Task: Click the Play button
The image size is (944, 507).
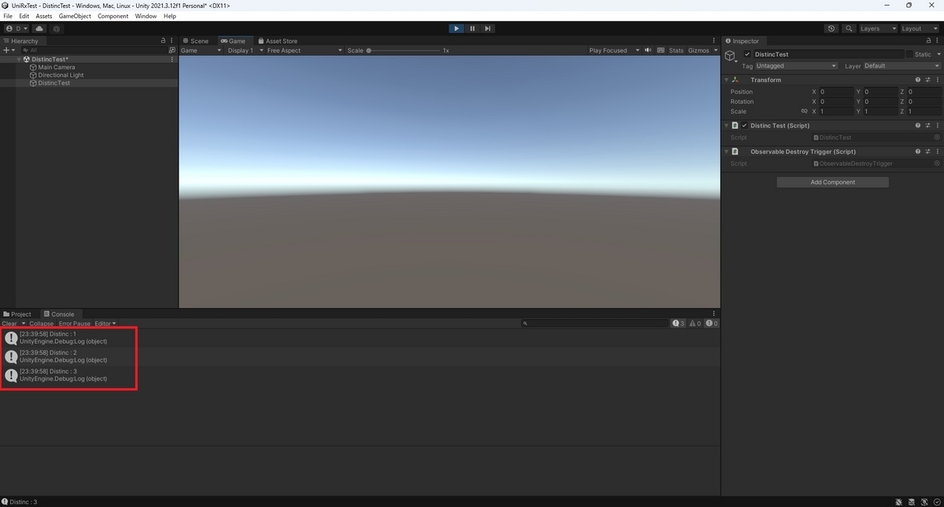Action: (x=456, y=28)
